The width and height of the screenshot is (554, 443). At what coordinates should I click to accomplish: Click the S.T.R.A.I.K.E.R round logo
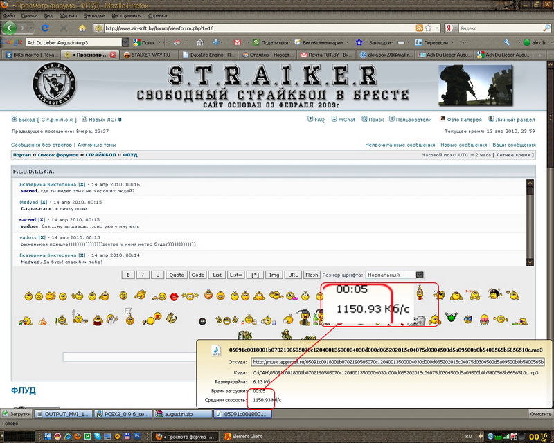pyautogui.click(x=54, y=84)
